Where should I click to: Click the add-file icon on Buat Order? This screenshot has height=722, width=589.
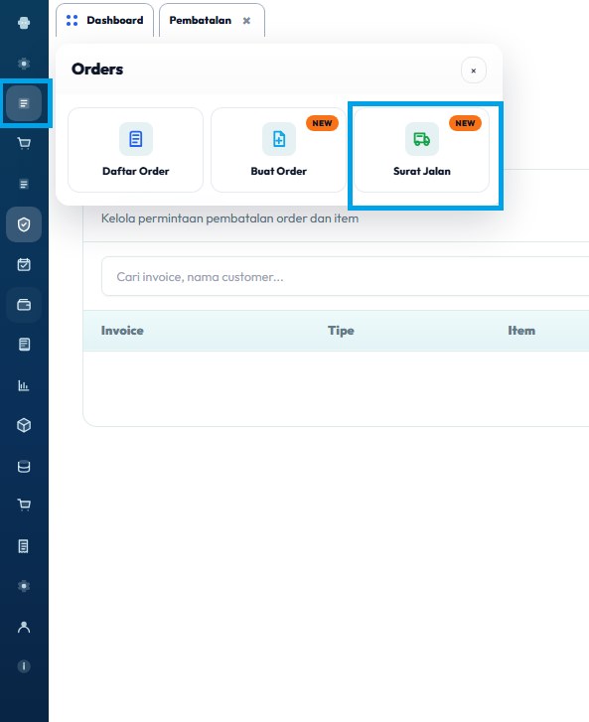pos(279,139)
